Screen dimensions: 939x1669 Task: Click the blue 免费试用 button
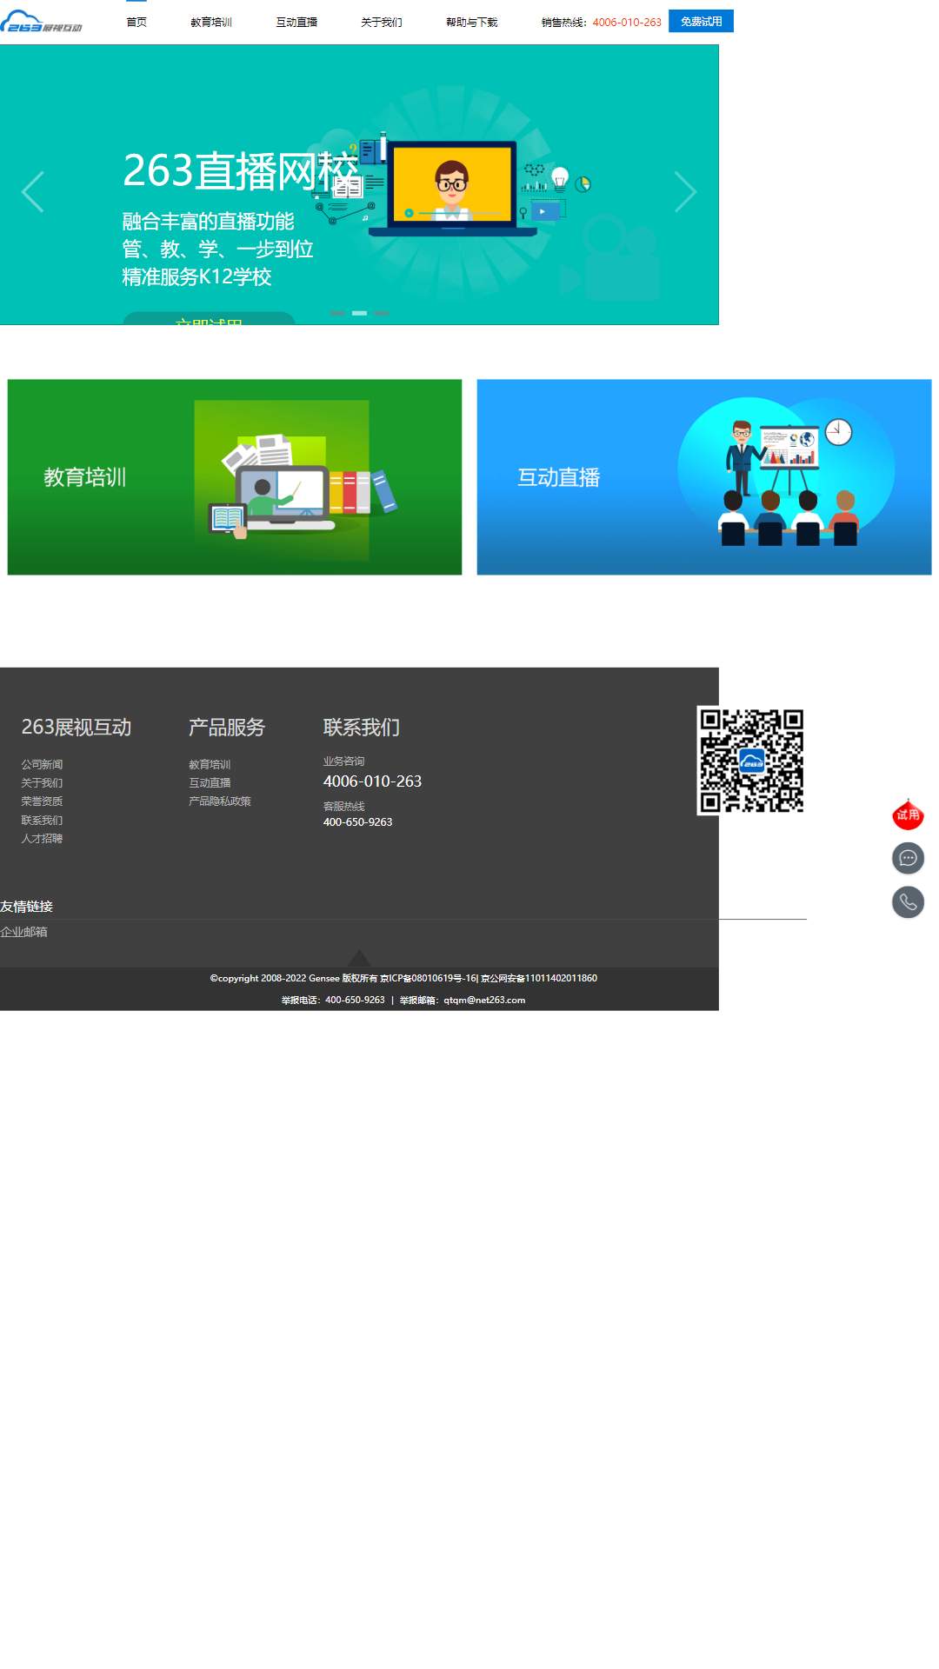pyautogui.click(x=701, y=21)
